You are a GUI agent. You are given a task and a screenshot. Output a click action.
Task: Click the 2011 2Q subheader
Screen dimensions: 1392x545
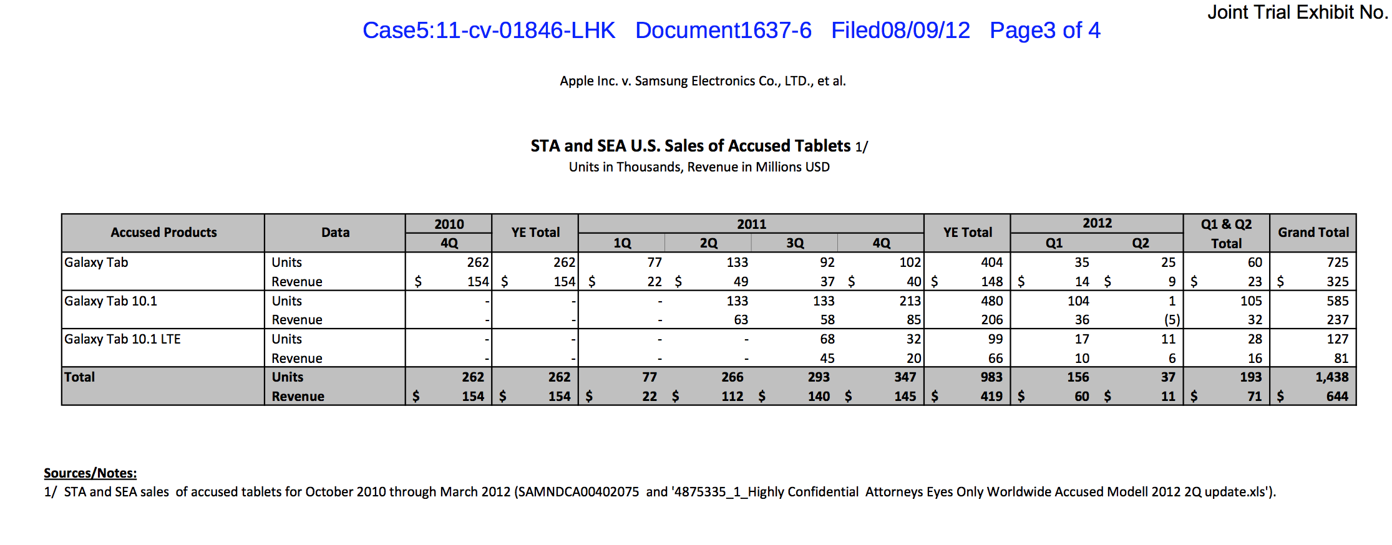coord(708,243)
